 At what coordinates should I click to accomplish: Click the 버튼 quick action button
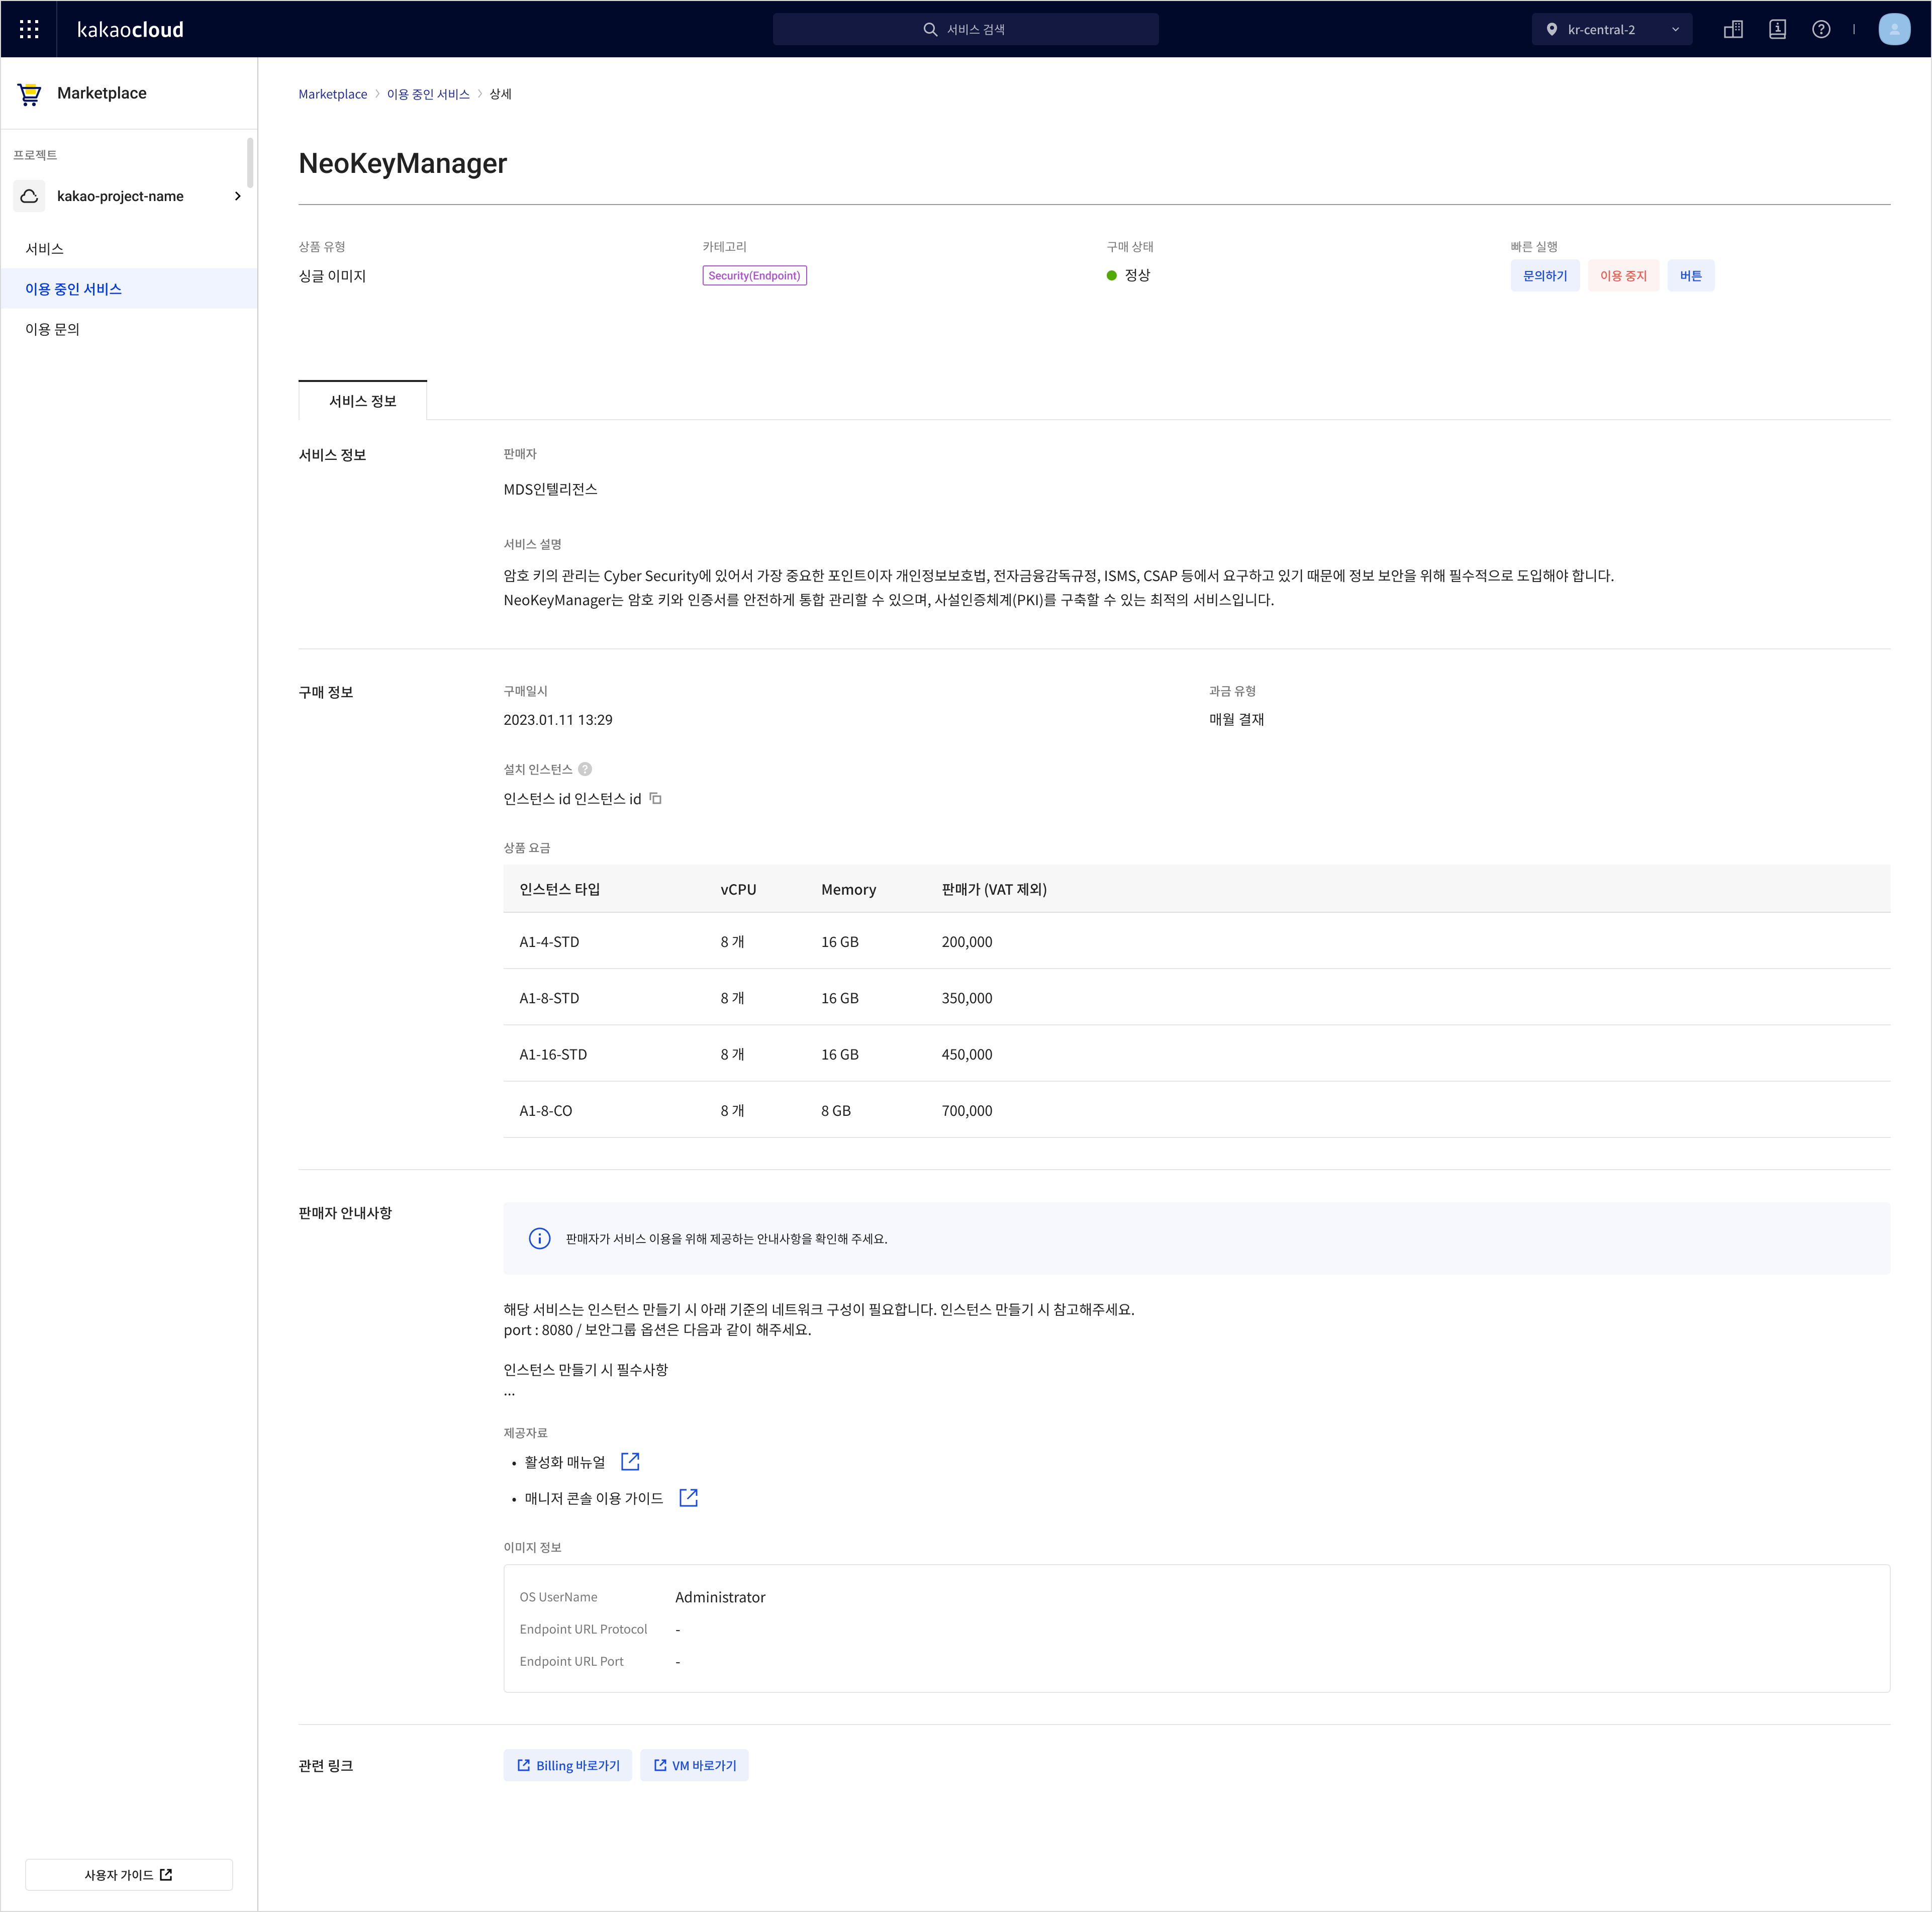click(1690, 276)
